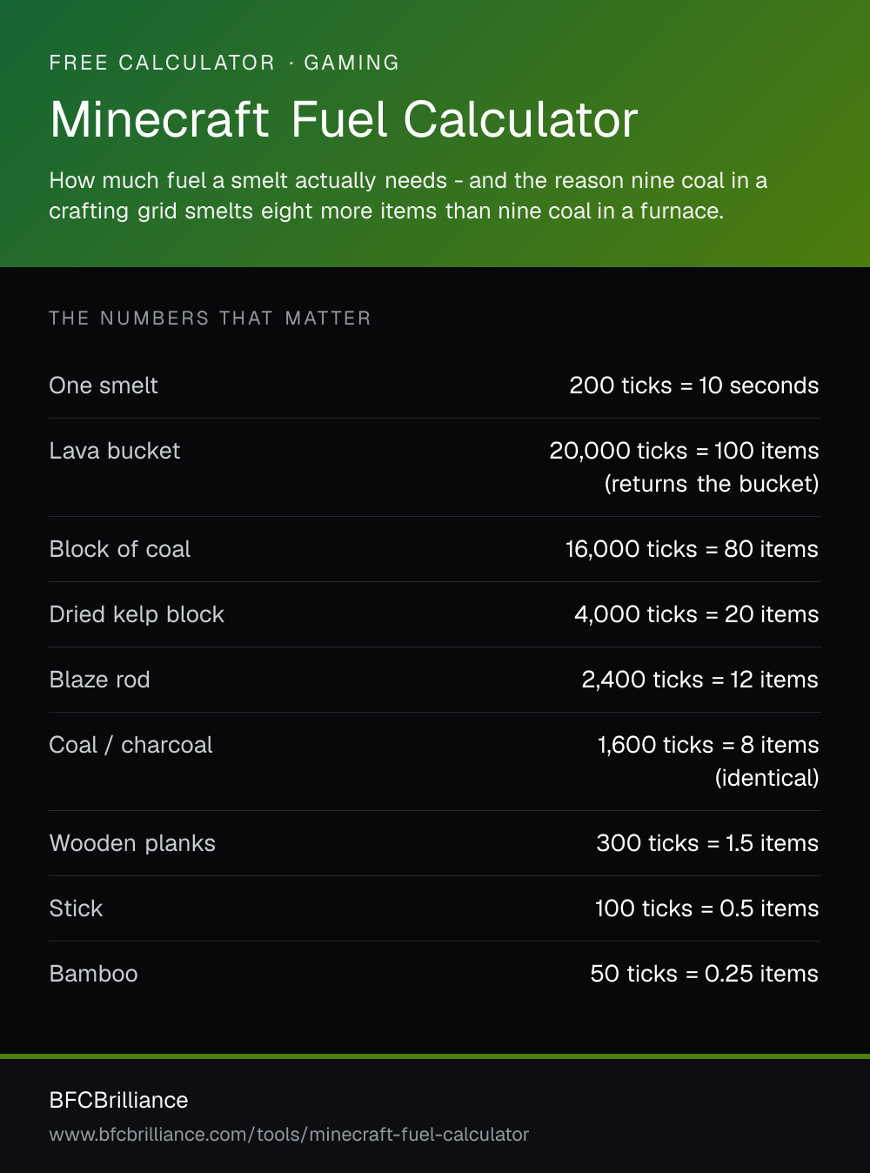
Task: Click the BFCBrilliance brand name
Action: (119, 1100)
